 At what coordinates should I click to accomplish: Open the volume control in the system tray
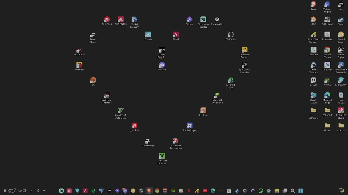tap(20, 191)
